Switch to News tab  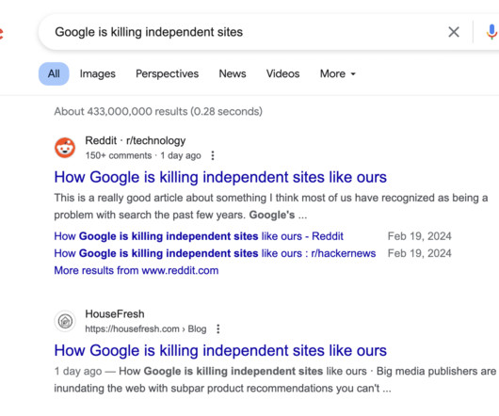(233, 73)
